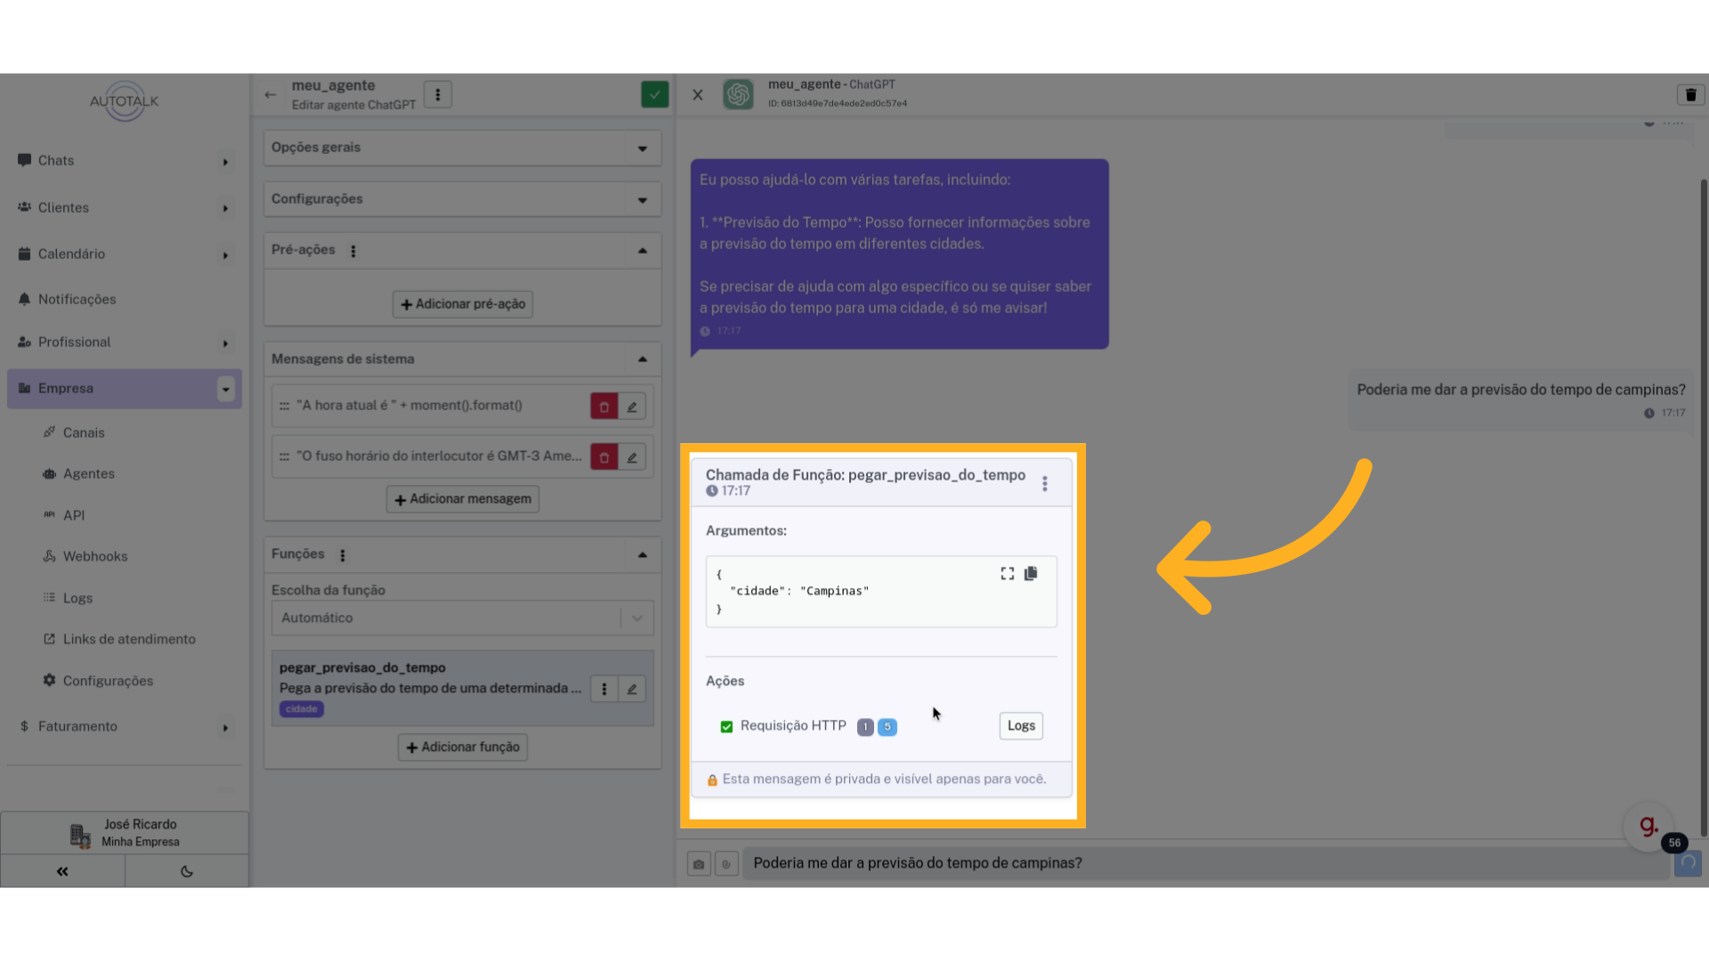Edit the pegar_previsao_do_tempo function
This screenshot has width=1709, height=961.
[x=632, y=689]
